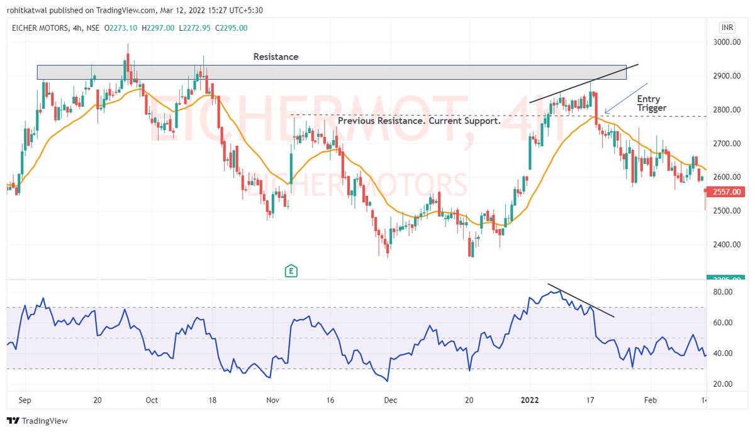Click the 3000.00 price axis label
Image resolution: width=755 pixels, height=432 pixels.
[x=728, y=43]
